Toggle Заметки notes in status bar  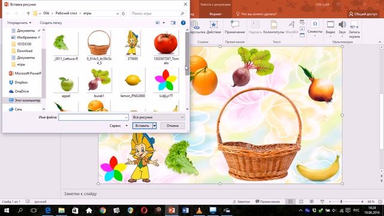241,202
